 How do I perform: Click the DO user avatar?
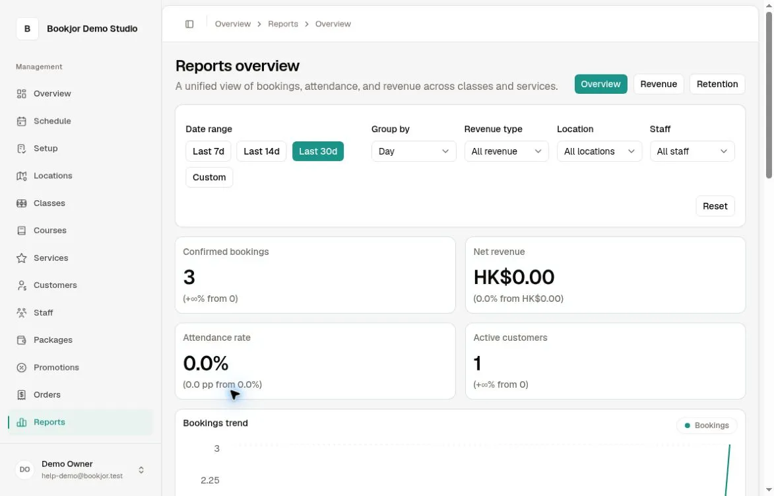click(24, 470)
